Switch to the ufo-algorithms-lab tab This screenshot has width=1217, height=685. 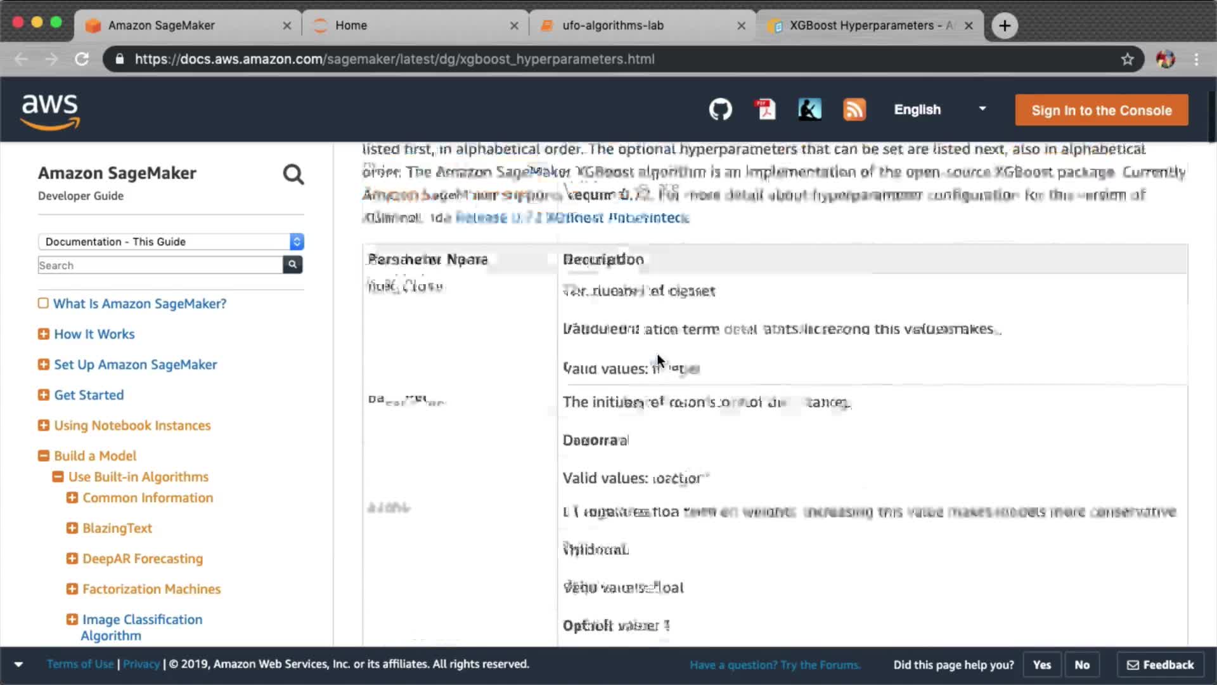(x=612, y=25)
